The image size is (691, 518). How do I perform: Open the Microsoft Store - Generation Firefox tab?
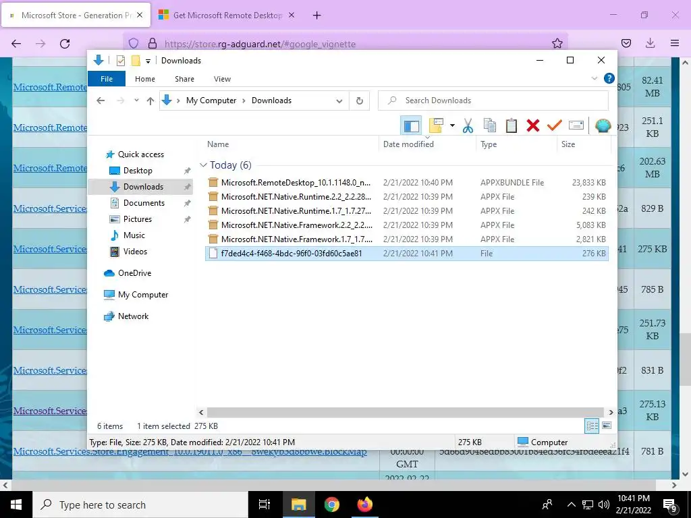[76, 15]
